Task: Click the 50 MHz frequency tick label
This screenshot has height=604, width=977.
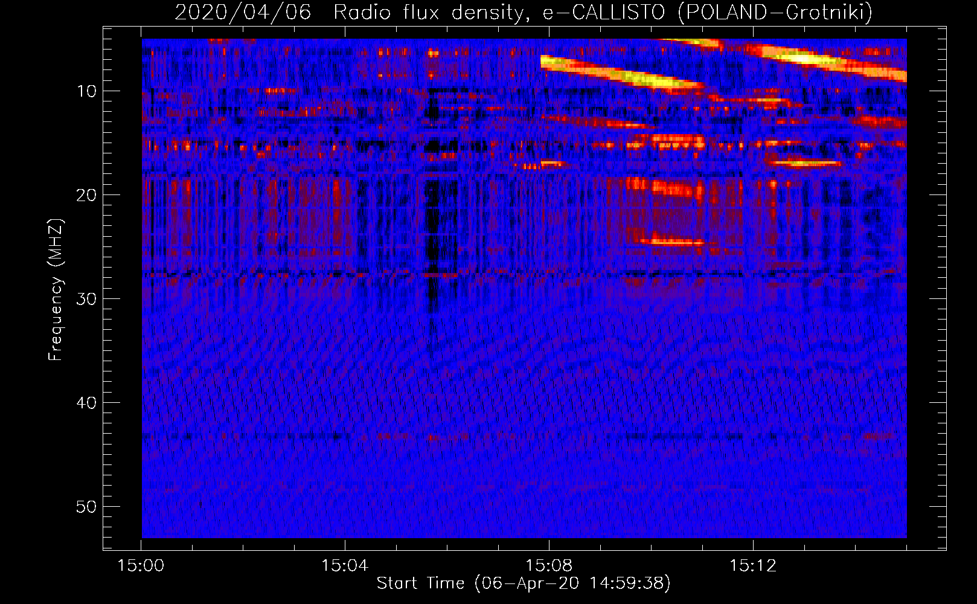Action: (x=86, y=507)
